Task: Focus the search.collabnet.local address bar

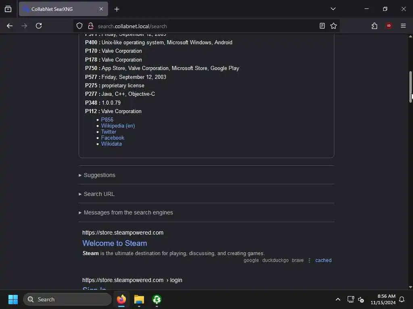Action: click(205, 26)
